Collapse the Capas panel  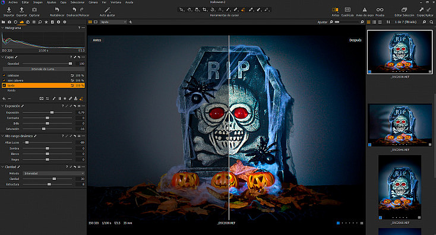tap(2, 57)
